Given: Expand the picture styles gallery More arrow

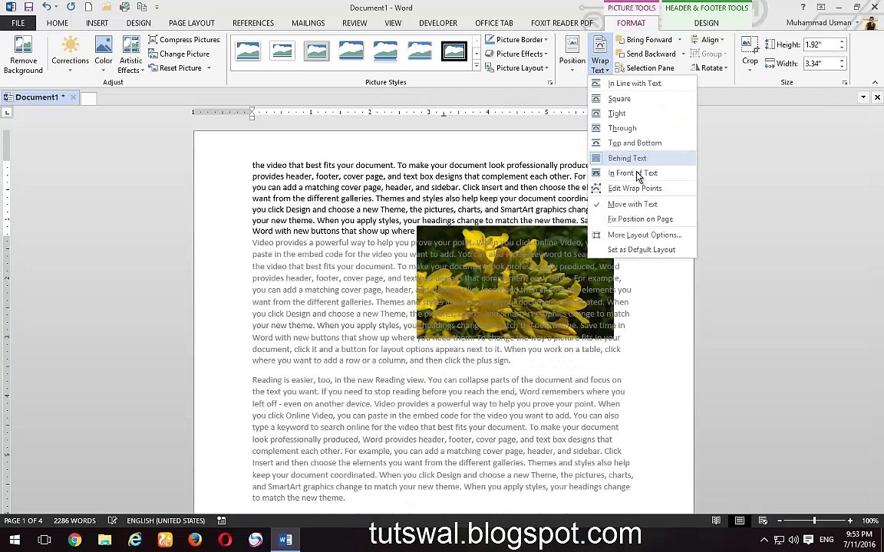Looking at the screenshot, I should pos(476,67).
